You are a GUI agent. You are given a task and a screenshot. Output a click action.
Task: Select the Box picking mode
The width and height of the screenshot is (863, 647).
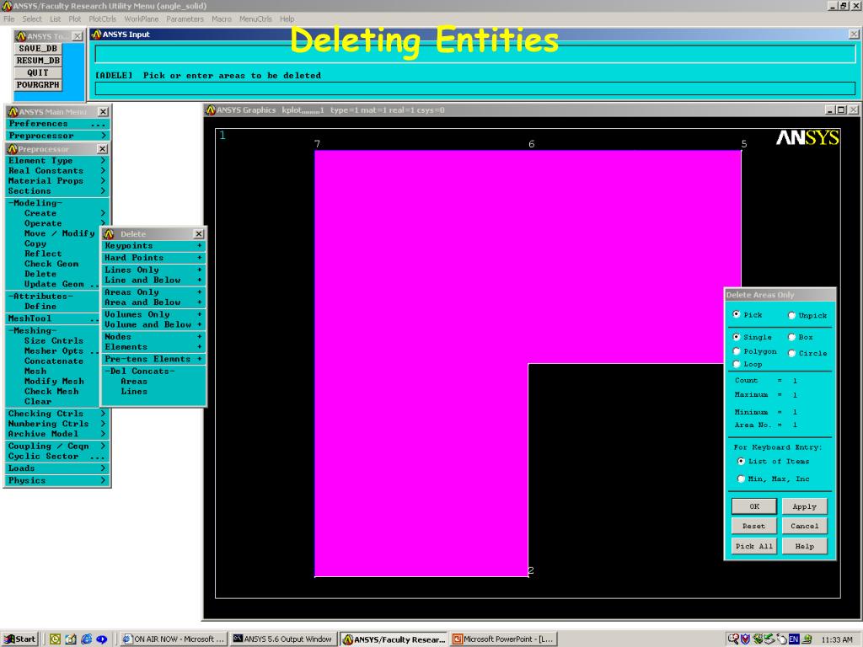[791, 337]
